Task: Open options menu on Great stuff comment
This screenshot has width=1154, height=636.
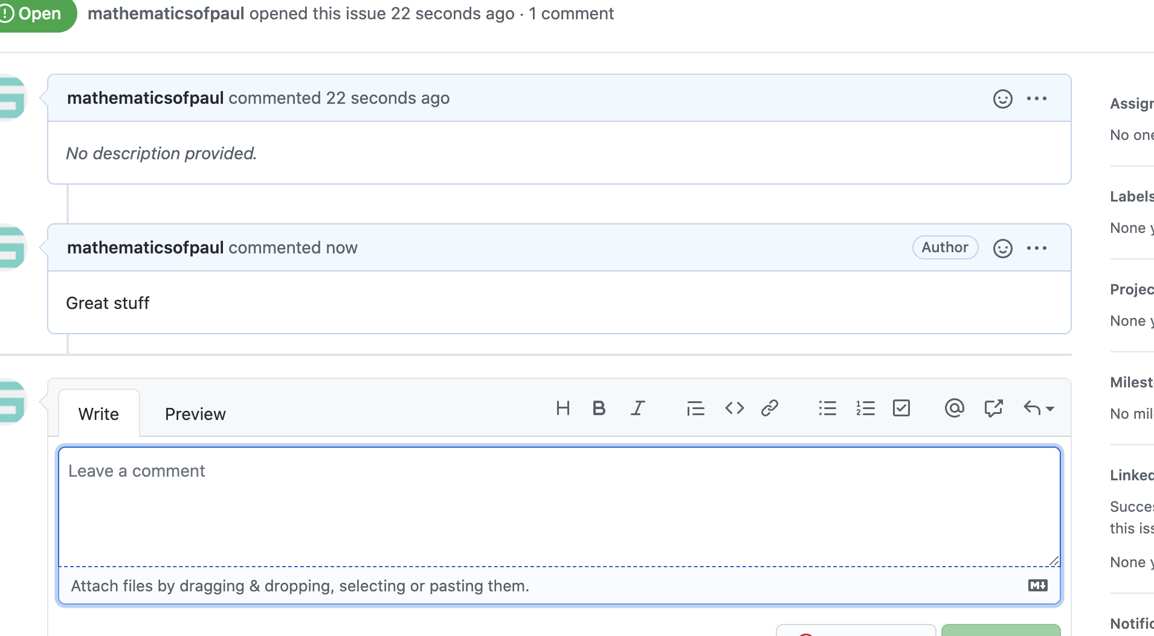Action: [x=1038, y=247]
